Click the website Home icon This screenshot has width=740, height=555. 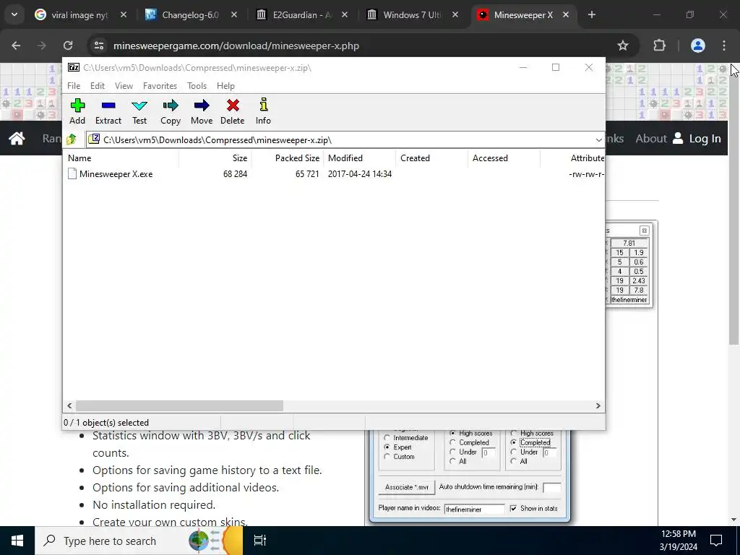tap(17, 138)
